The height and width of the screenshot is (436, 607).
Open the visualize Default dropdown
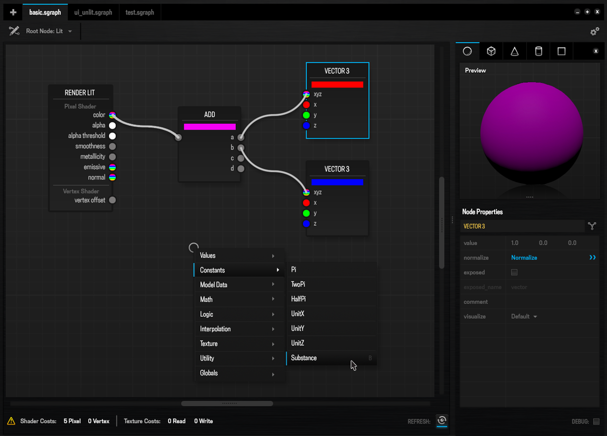click(x=524, y=317)
